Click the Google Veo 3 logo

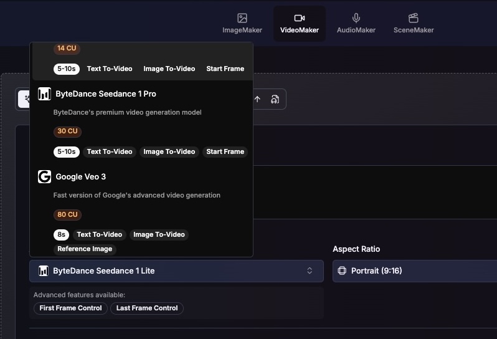point(44,176)
